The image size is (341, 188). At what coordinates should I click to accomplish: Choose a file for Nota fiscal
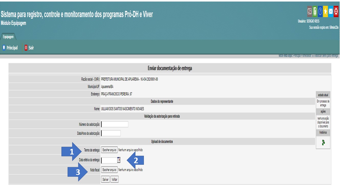coord(109,170)
